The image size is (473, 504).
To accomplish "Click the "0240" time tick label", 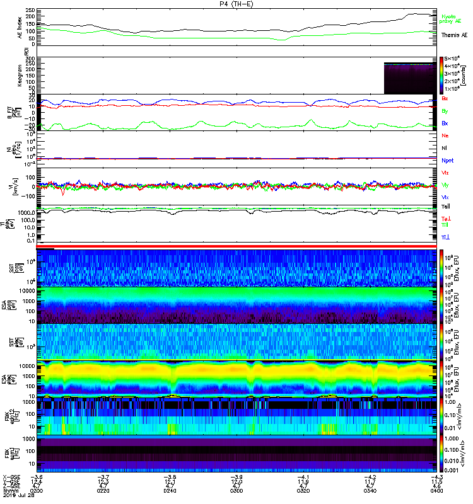I will 170,491.
